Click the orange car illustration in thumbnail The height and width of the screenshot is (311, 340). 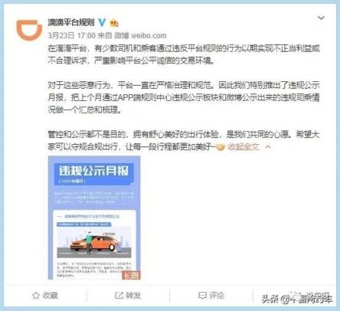tap(94, 244)
